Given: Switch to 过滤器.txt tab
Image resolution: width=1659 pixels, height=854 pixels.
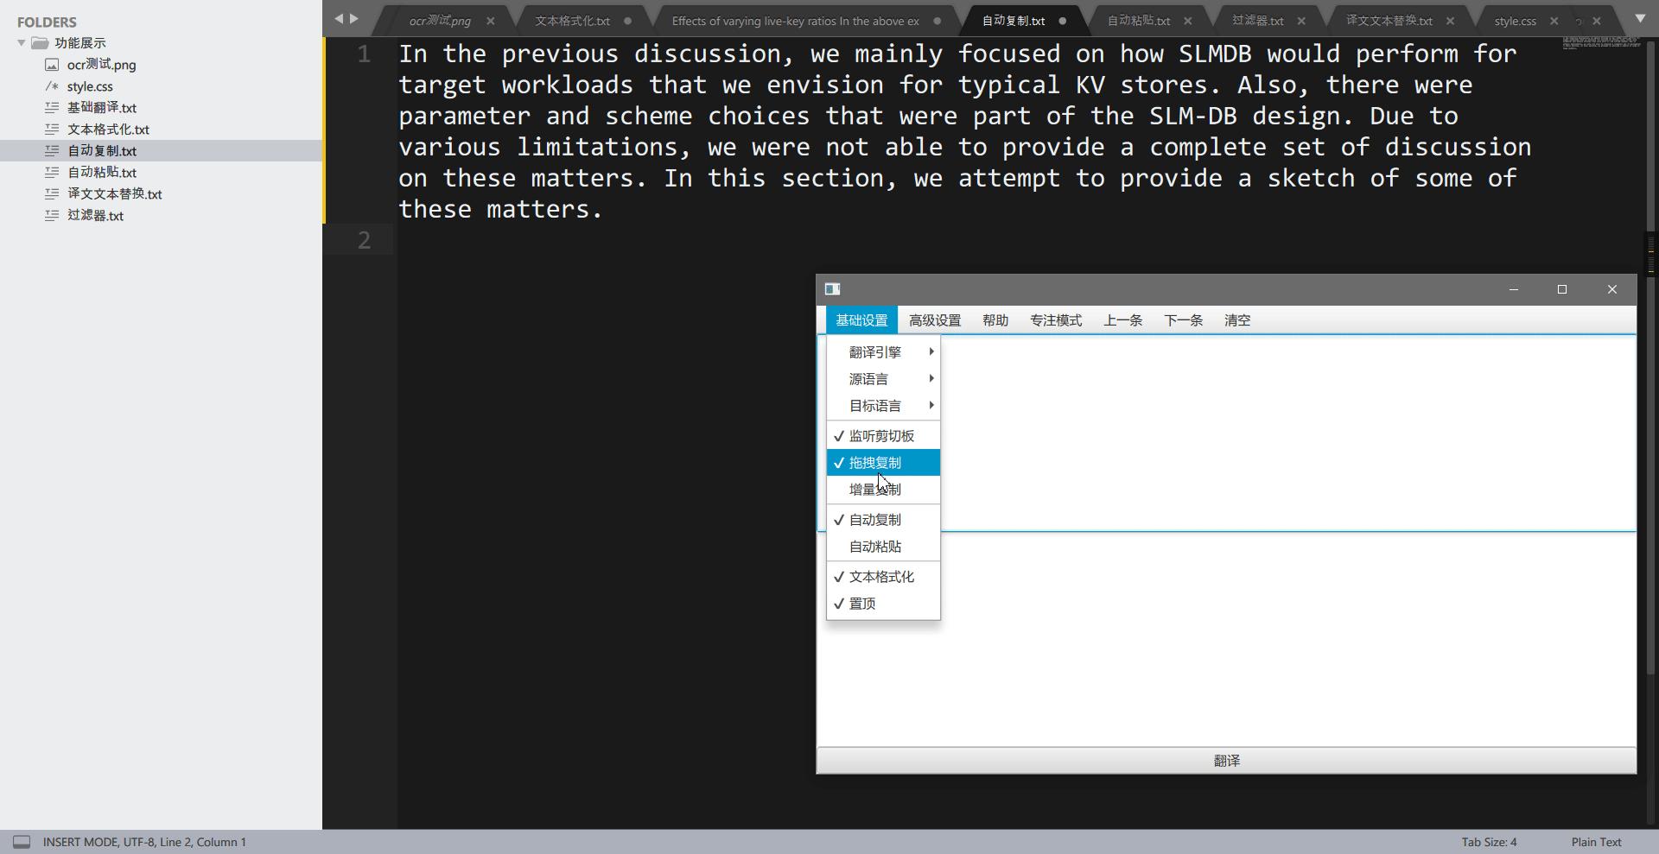Looking at the screenshot, I should [x=1257, y=21].
